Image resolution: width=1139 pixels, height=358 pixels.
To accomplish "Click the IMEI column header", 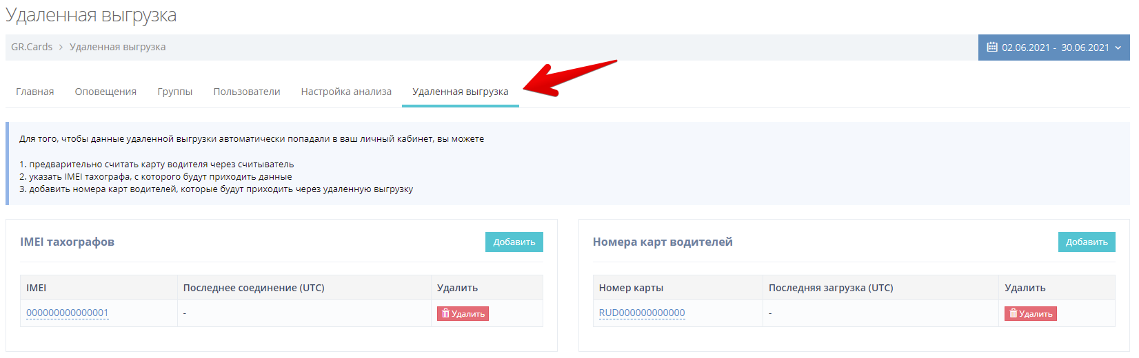I will click(37, 288).
